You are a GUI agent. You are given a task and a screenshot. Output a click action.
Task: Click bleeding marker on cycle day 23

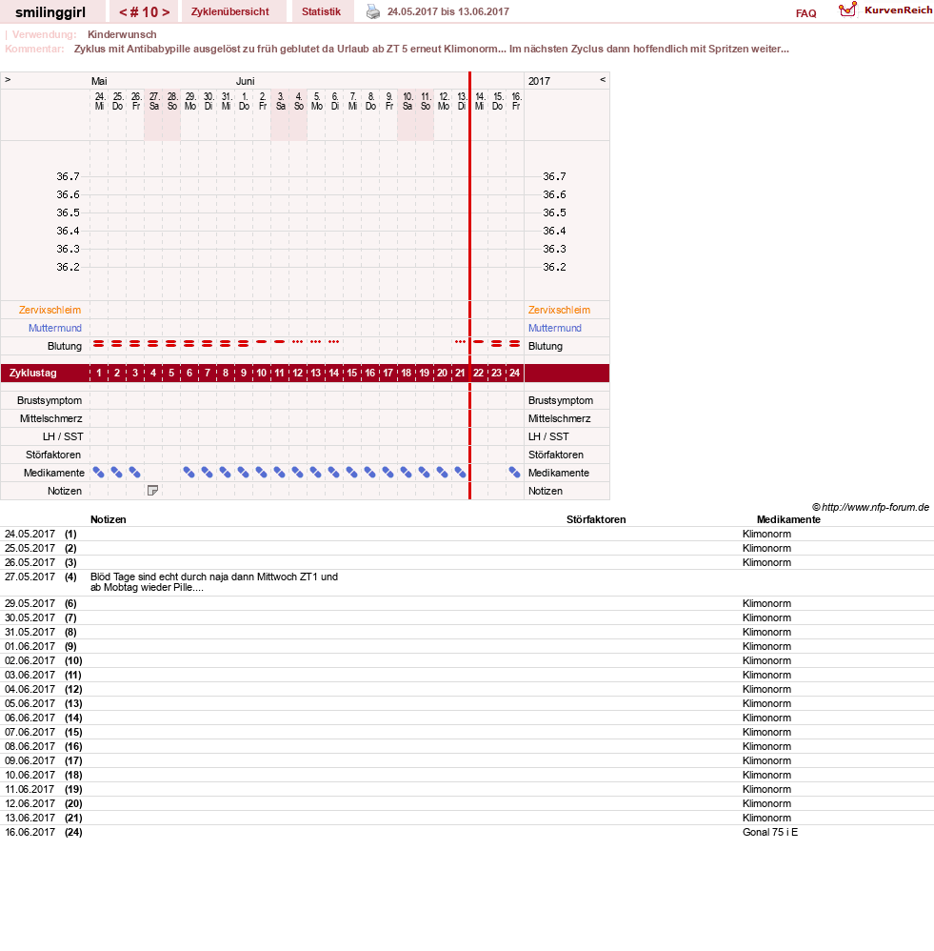coord(496,344)
